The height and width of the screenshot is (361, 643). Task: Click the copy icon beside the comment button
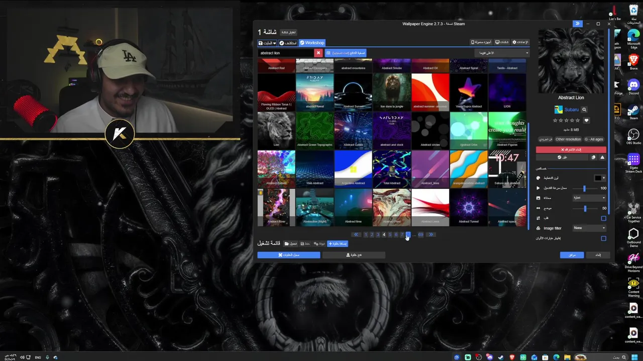pyautogui.click(x=593, y=157)
